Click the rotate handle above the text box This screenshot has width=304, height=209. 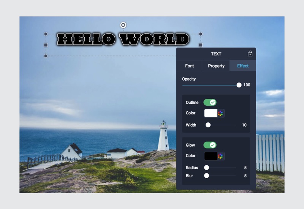(123, 25)
